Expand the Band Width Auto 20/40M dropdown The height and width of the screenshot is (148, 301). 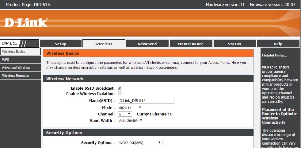pos(131,120)
